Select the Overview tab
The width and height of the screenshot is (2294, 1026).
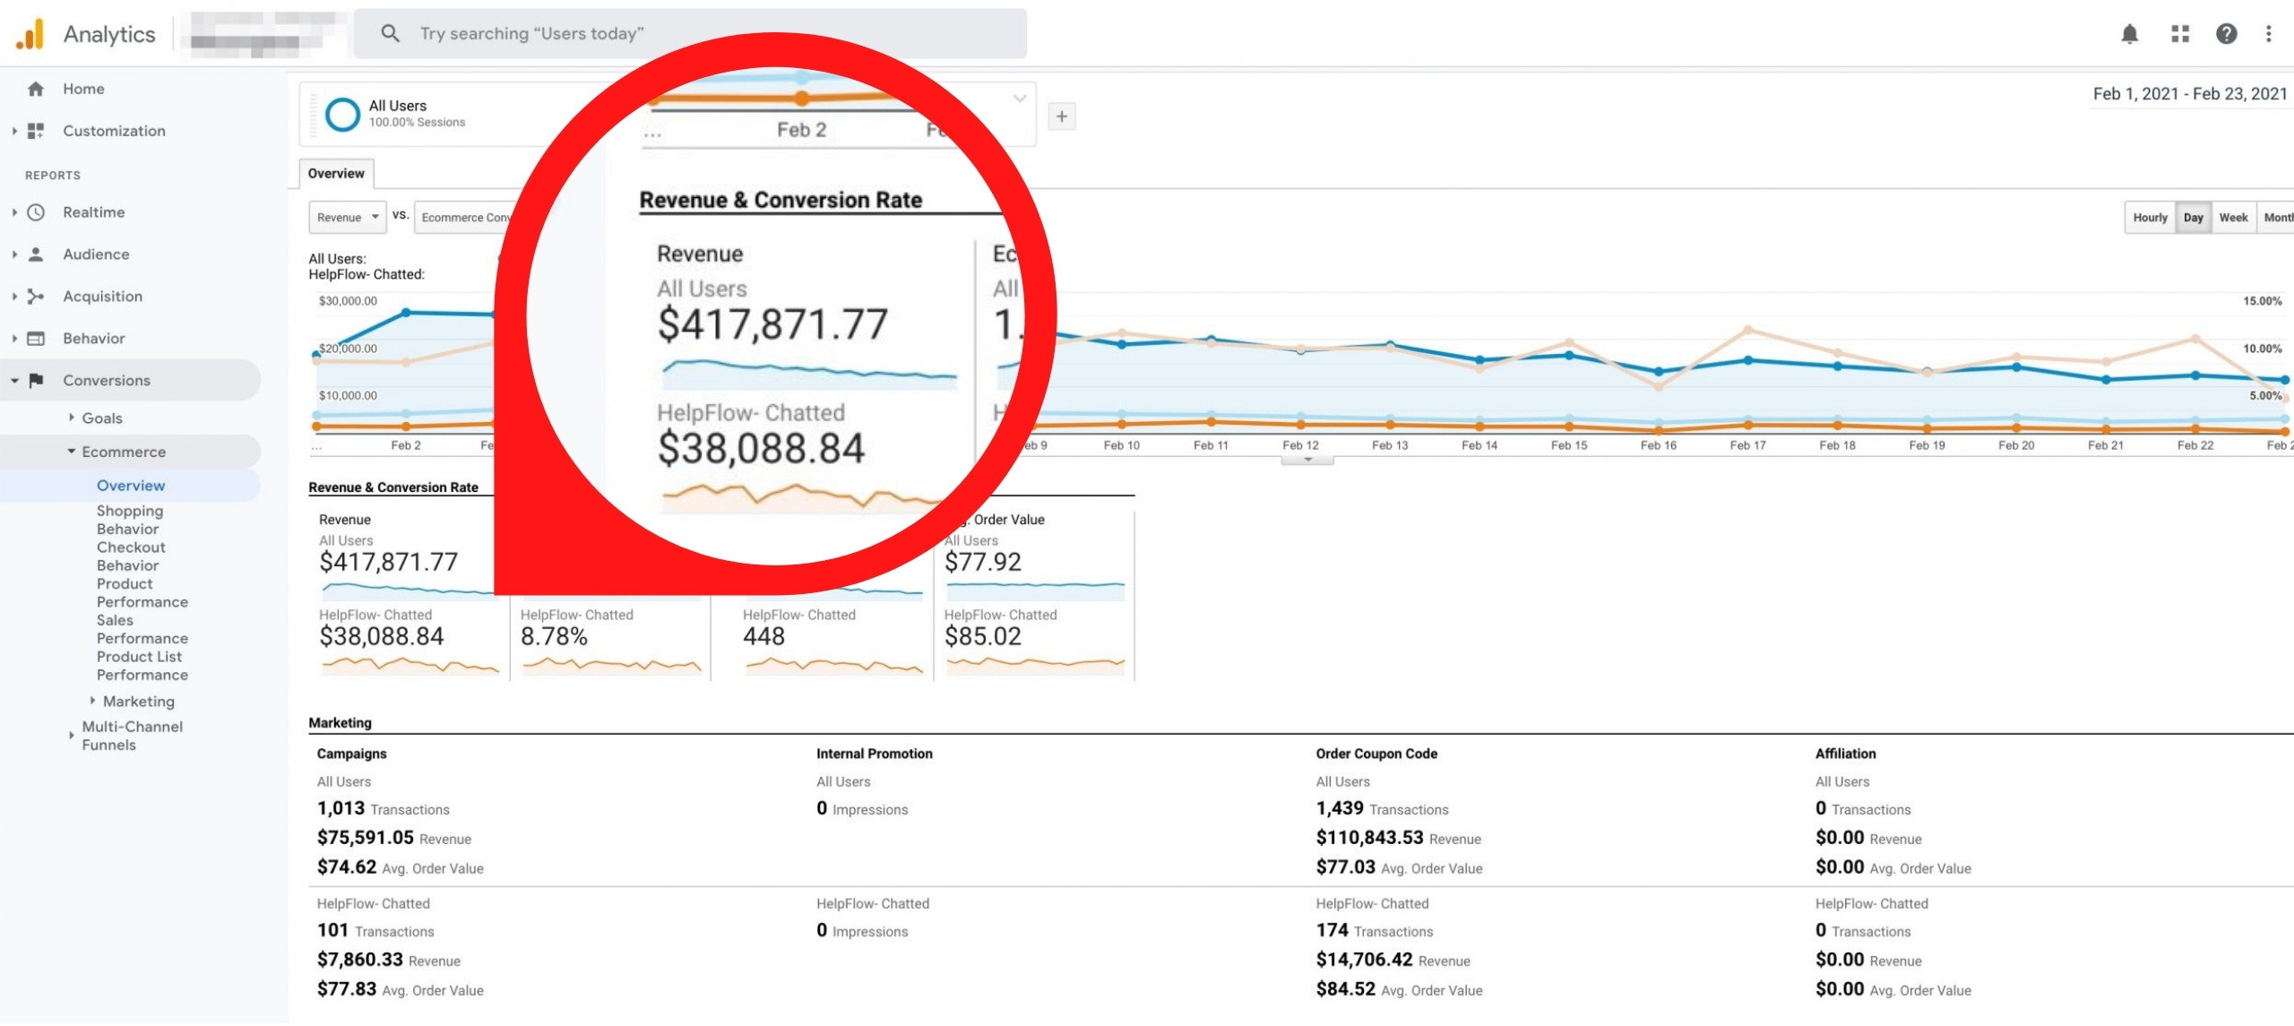tap(336, 174)
